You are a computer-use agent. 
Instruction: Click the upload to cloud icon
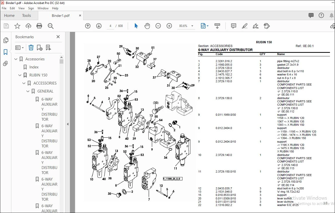pyautogui.click(x=28, y=26)
